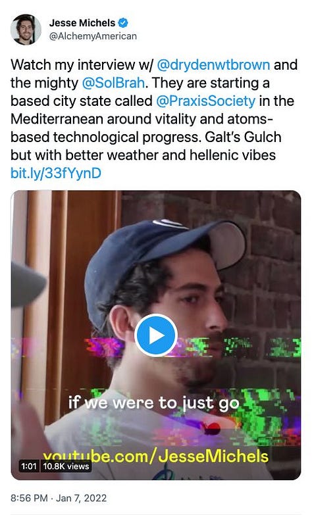Follow the bit.ly/33fYynD link
Screen dimensions: 312x515
tap(56, 173)
